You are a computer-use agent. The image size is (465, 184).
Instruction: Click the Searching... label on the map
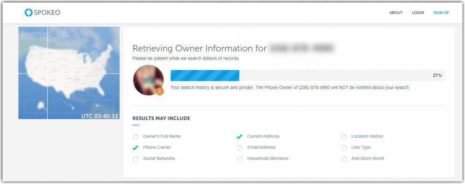(38, 34)
